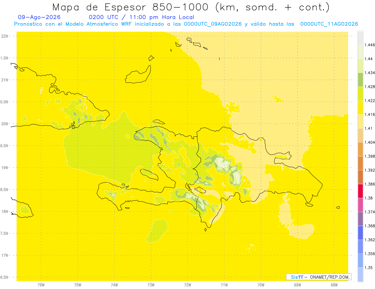Click the 1.362 colorbar value
The height and width of the screenshot is (289, 375).
[369, 240]
